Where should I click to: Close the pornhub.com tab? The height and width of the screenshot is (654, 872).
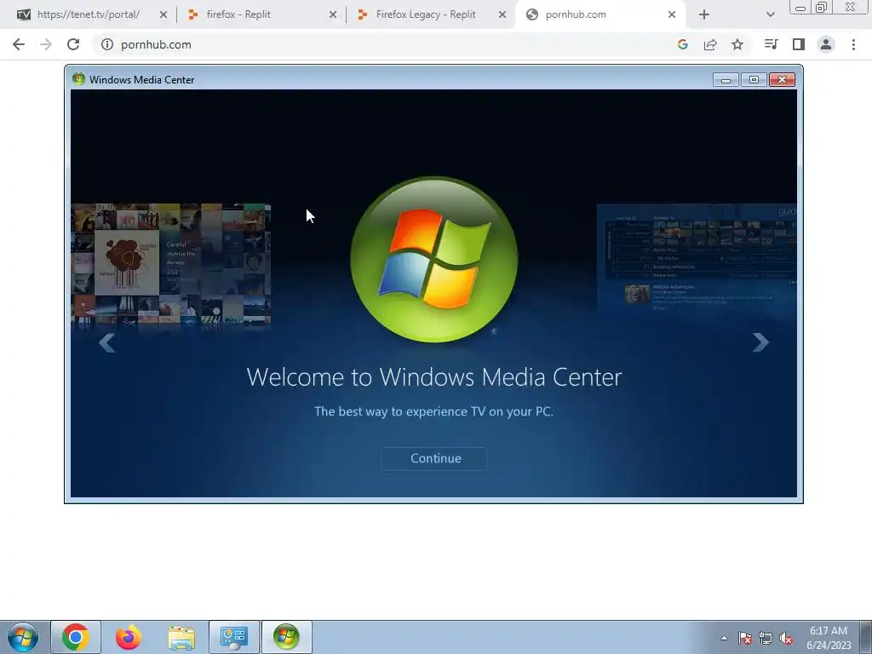pyautogui.click(x=672, y=15)
